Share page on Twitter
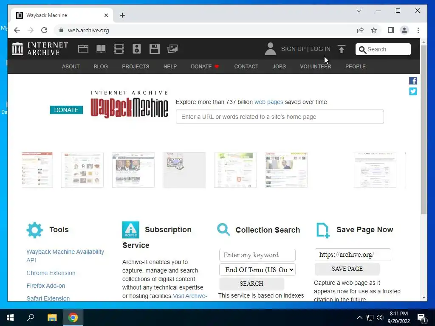The image size is (435, 326). [413, 91]
